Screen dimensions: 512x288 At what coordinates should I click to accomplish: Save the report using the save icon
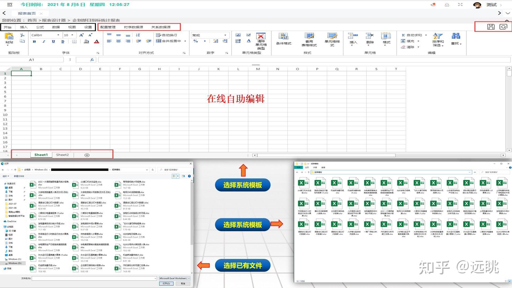coord(490,26)
